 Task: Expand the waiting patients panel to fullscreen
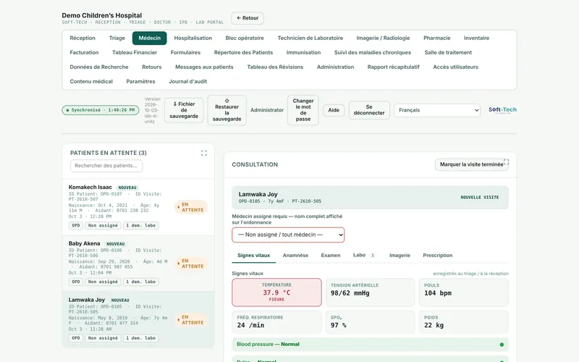click(x=204, y=153)
